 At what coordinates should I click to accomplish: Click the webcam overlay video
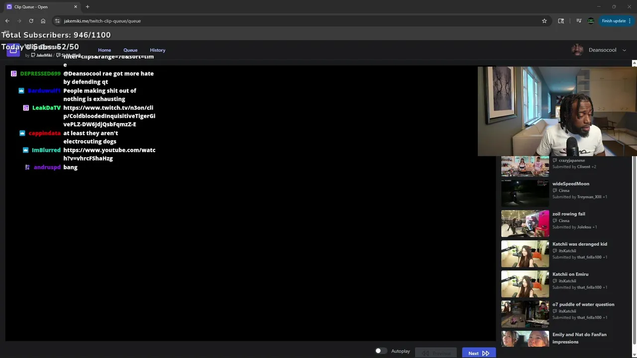click(557, 111)
